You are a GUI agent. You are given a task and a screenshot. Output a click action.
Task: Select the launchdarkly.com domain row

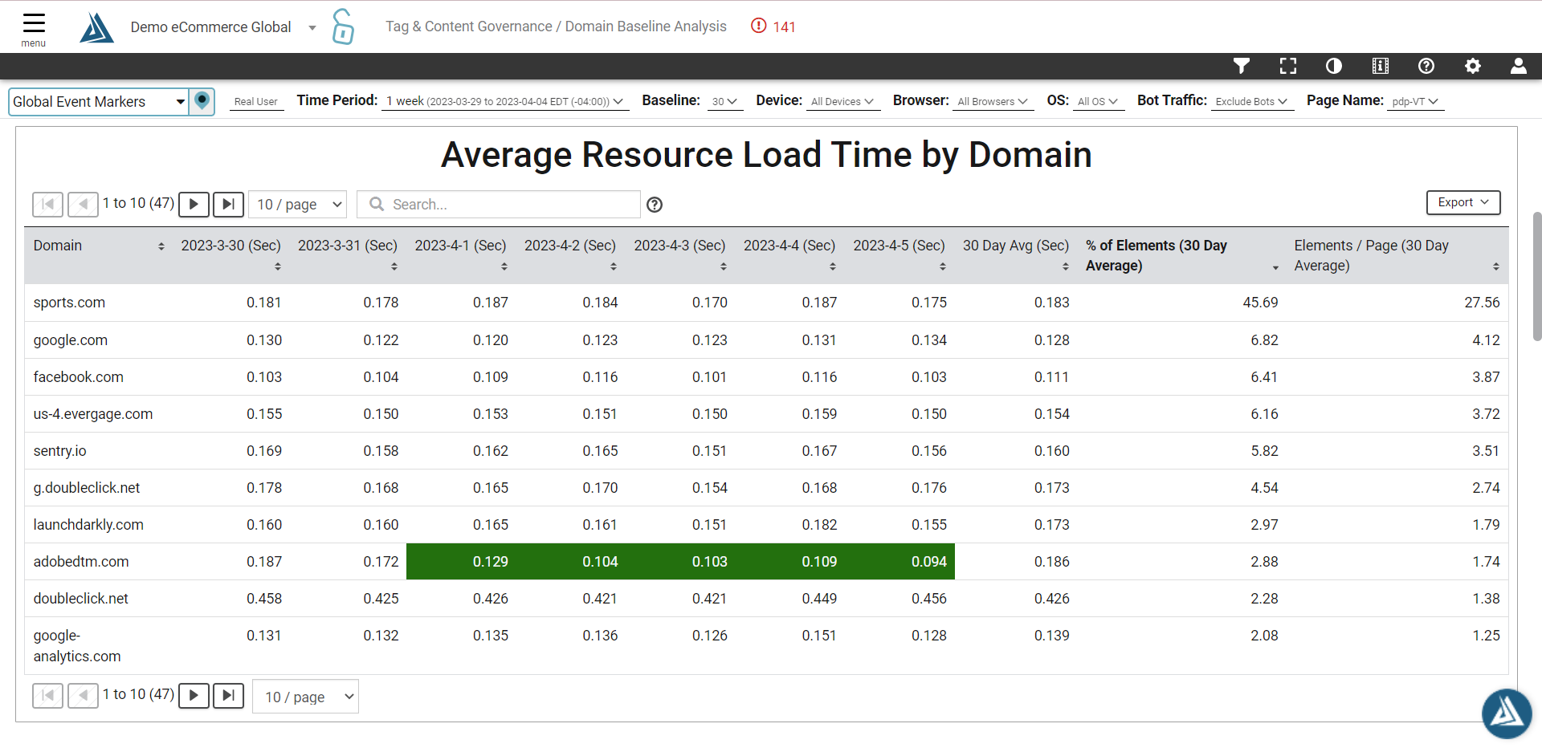coord(766,525)
